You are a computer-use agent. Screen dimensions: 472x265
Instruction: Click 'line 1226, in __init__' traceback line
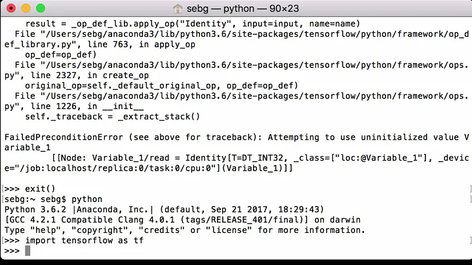(73, 106)
